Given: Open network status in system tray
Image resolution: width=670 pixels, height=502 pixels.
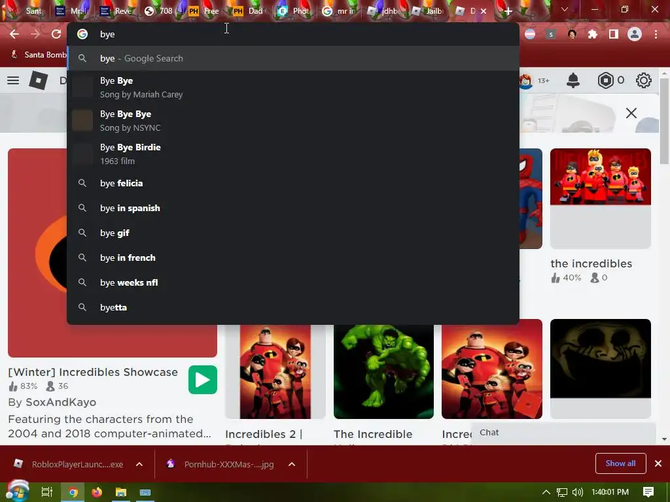Looking at the screenshot, I should click(562, 492).
